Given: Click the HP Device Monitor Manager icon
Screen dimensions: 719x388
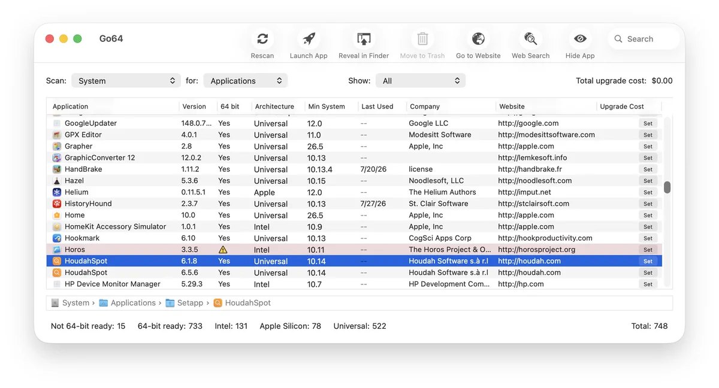Looking at the screenshot, I should coord(57,284).
